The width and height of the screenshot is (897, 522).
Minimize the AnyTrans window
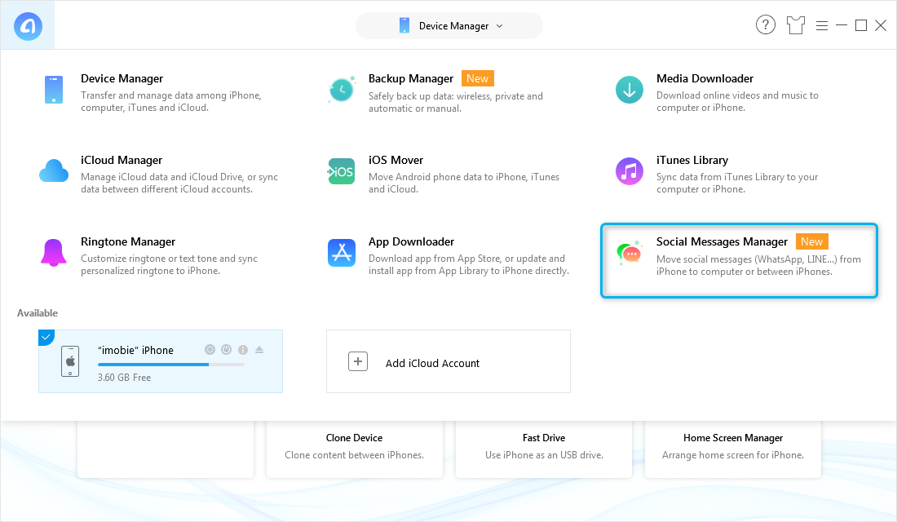pos(841,25)
